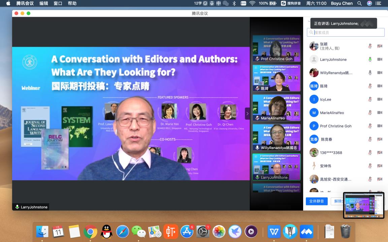Click LarryJohnstone's green microphone icon

pos(370,59)
